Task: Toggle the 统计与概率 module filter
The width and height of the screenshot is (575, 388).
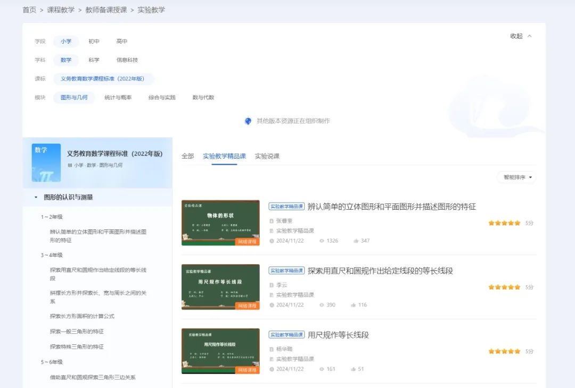Action: (118, 97)
